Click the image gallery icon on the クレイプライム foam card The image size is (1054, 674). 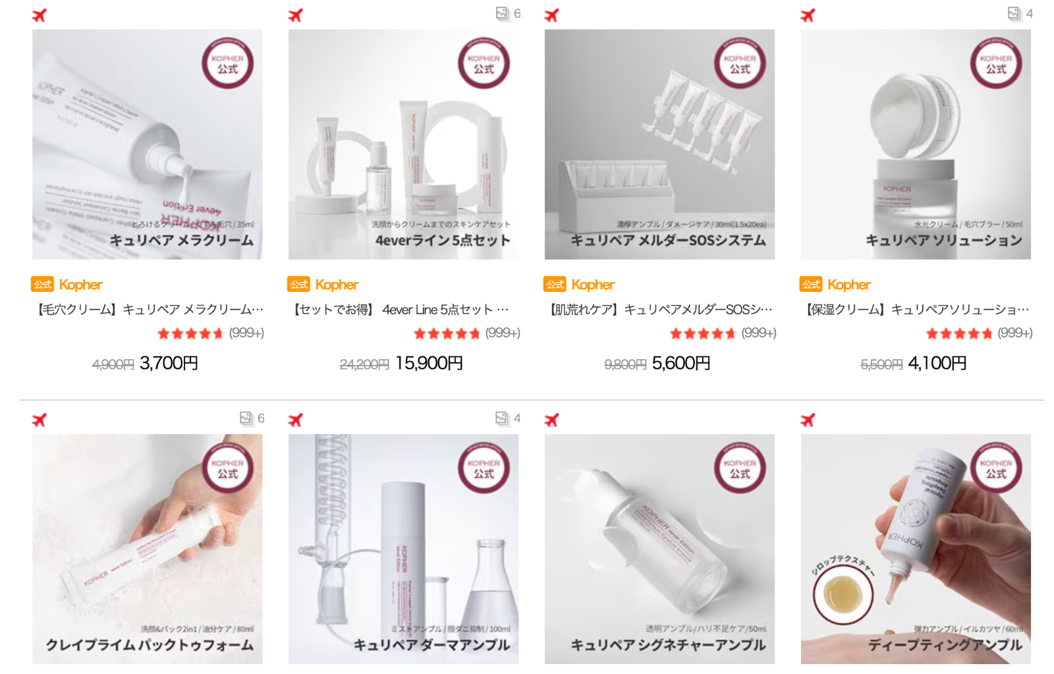(x=246, y=418)
